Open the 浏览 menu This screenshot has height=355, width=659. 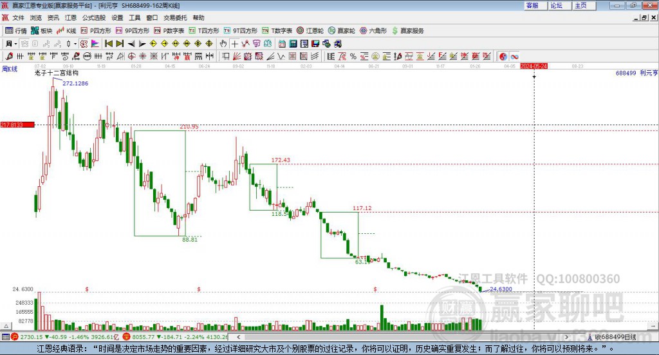(x=36, y=17)
